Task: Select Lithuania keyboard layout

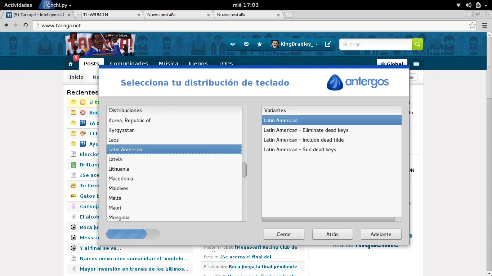Action: 174,169
